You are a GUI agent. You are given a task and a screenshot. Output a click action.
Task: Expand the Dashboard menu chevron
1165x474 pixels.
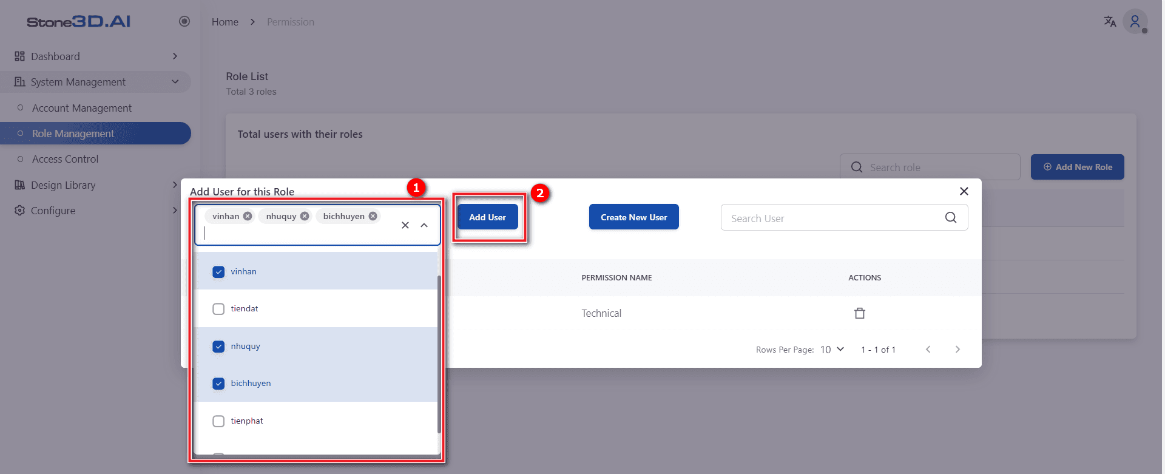point(175,56)
